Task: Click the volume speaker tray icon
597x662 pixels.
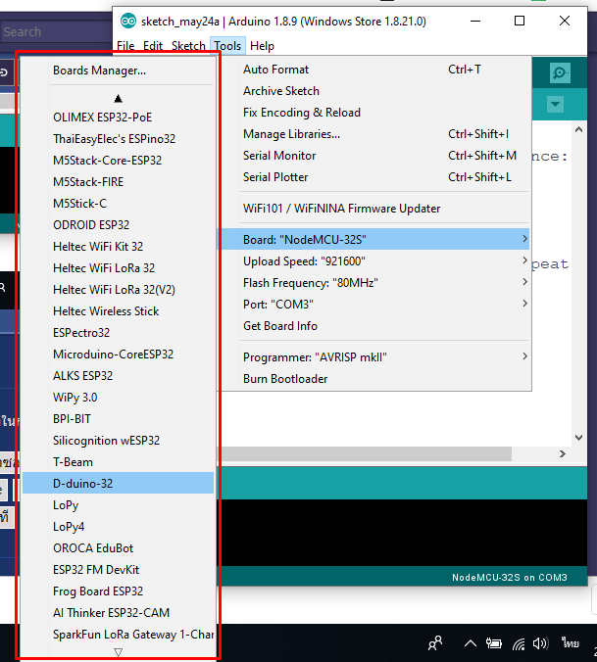Action: (540, 643)
